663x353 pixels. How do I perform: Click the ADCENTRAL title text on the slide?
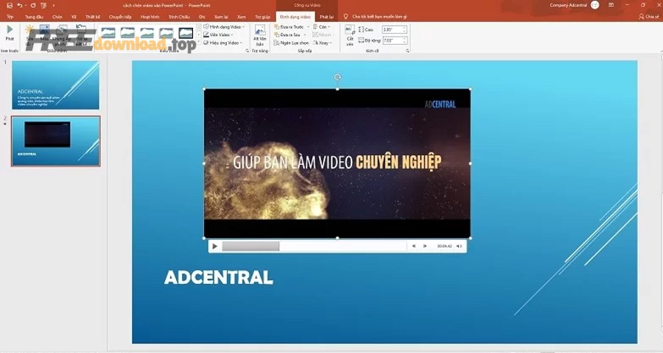pyautogui.click(x=219, y=277)
